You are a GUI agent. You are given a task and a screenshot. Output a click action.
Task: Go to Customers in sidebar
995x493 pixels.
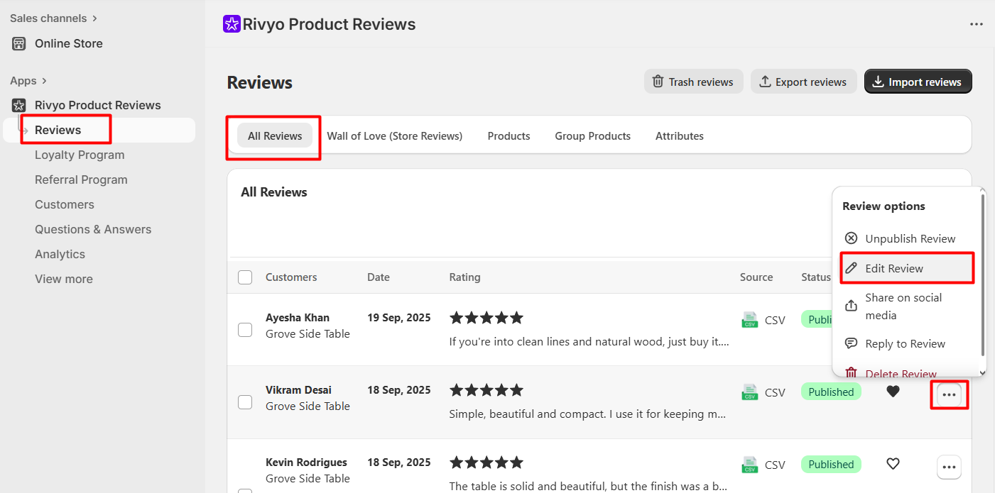coord(64,204)
